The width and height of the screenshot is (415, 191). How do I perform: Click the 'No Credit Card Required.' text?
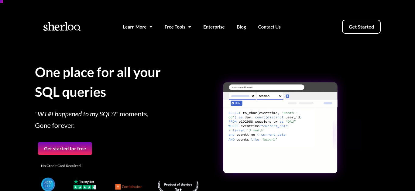61,166
